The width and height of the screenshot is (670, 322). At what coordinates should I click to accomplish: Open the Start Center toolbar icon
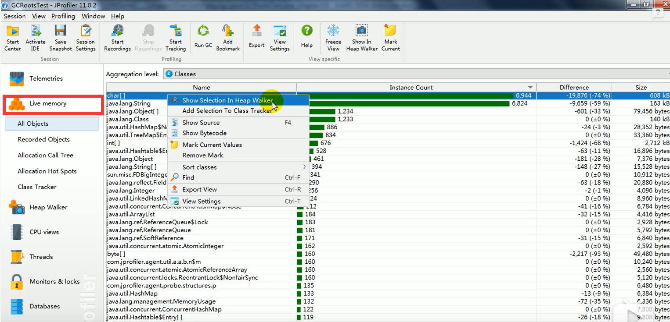tap(13, 38)
